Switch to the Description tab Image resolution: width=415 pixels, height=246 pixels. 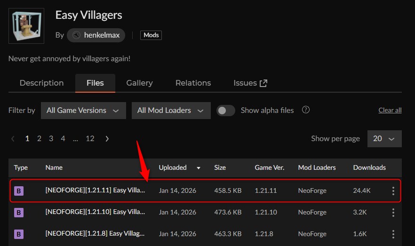41,83
